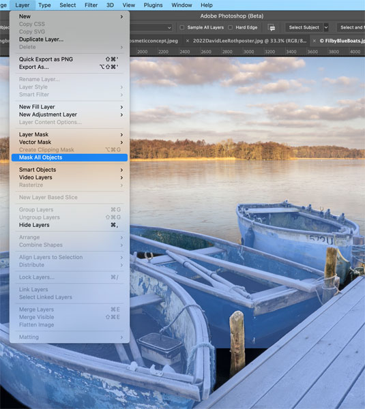This screenshot has height=409, width=365.
Task: Expand the Layer Mask submenu
Action: 70,134
